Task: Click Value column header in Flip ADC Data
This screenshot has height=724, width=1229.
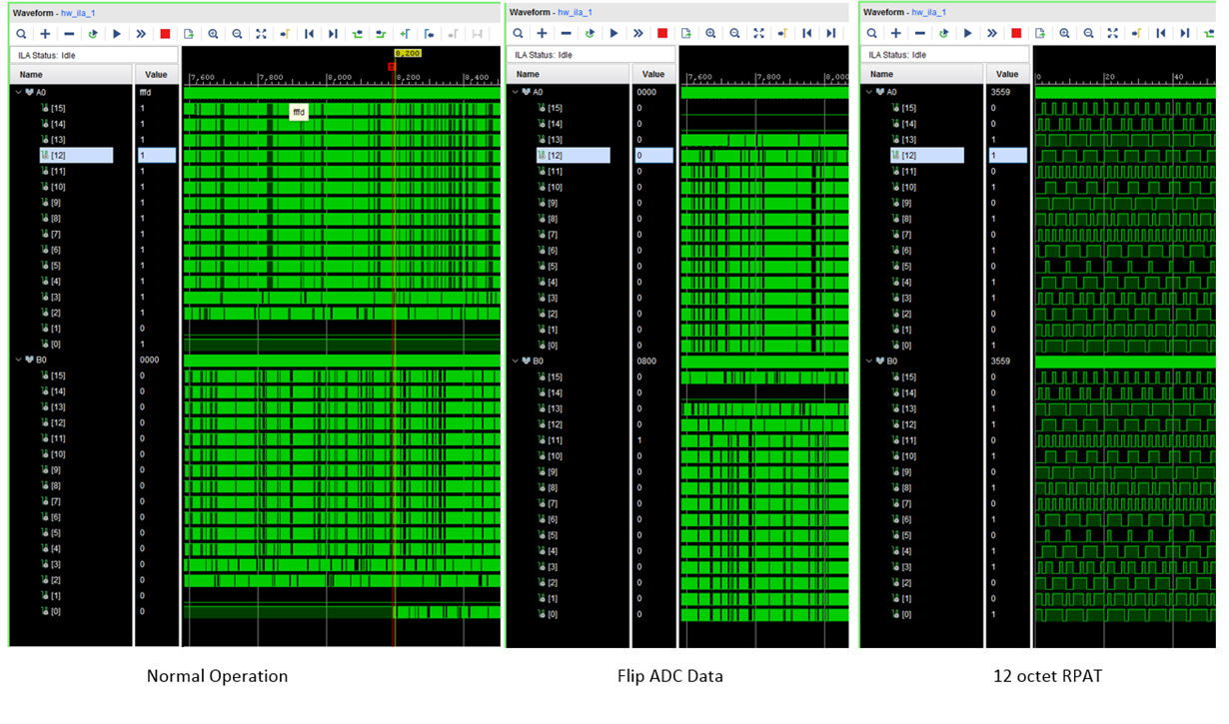Action: tap(653, 74)
